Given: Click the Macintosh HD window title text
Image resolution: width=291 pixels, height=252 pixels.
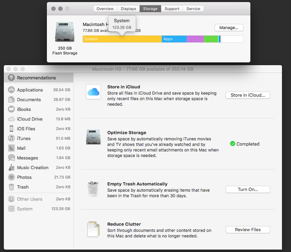Looking at the screenshot, I should click(142, 69).
